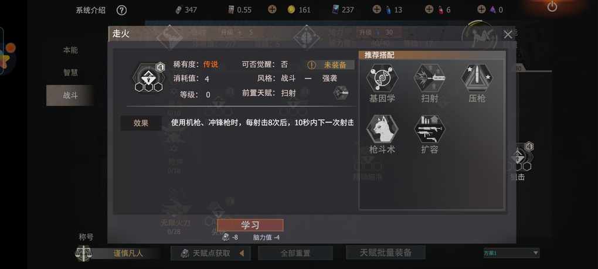Screen dimensions: 598x269
Task: Open the system intro question mark help
Action: coord(121,11)
